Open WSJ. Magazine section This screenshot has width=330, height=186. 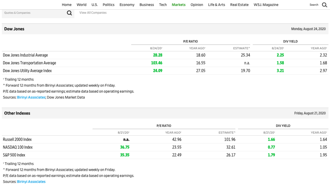pyautogui.click(x=266, y=5)
